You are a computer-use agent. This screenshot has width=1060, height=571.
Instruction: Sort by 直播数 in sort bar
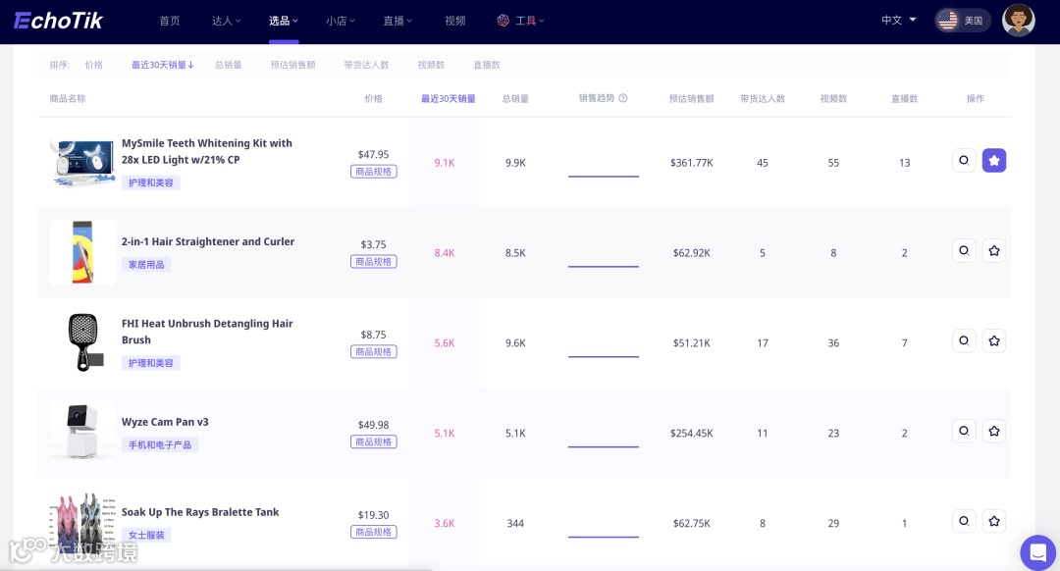coord(487,65)
